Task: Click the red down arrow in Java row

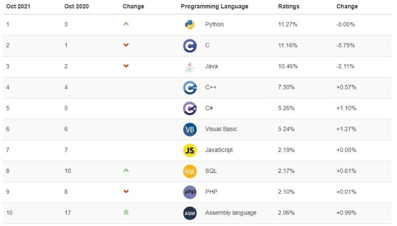Action: click(x=126, y=66)
